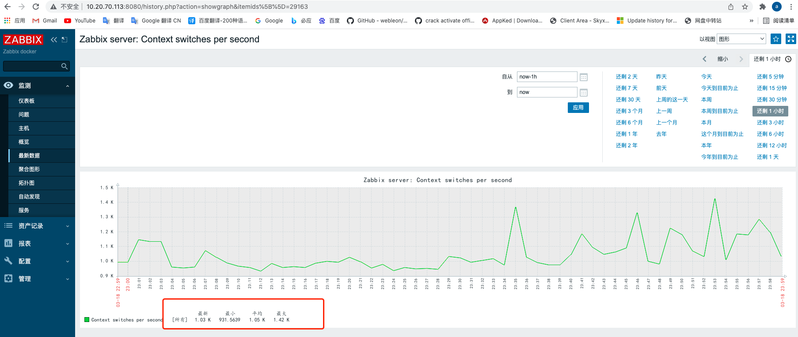Add graph to favorites star button
Viewport: 798px width, 337px height.
click(x=776, y=39)
